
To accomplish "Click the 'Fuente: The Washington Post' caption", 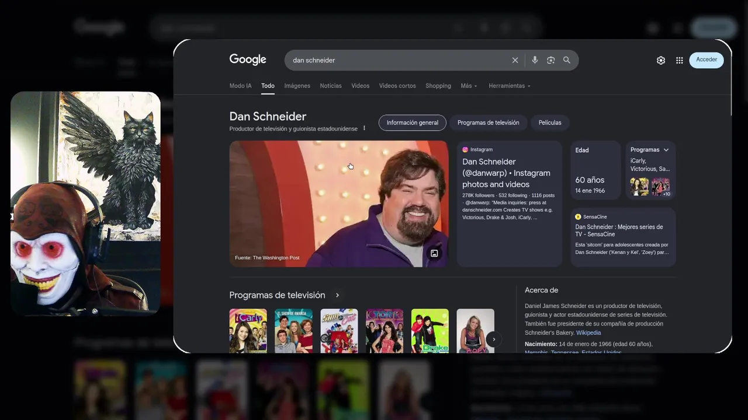I will [x=267, y=257].
